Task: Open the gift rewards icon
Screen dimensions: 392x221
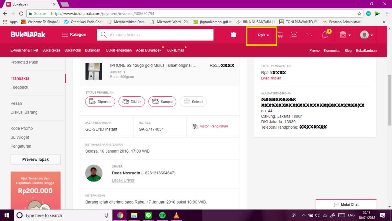Action: [x=234, y=35]
